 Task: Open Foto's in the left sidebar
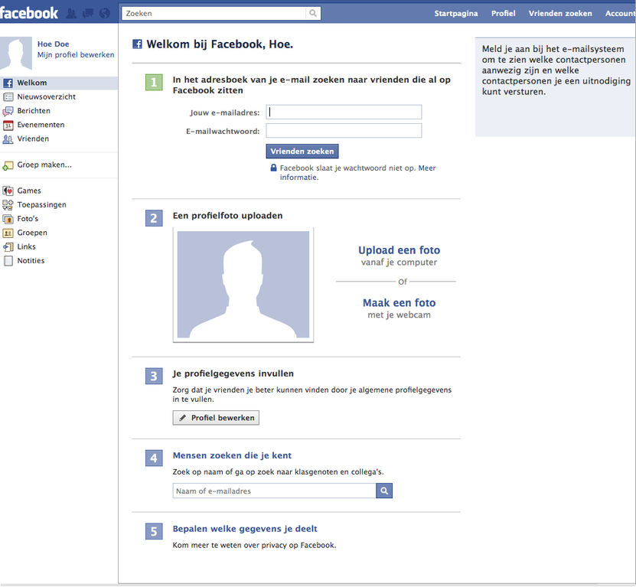click(28, 219)
